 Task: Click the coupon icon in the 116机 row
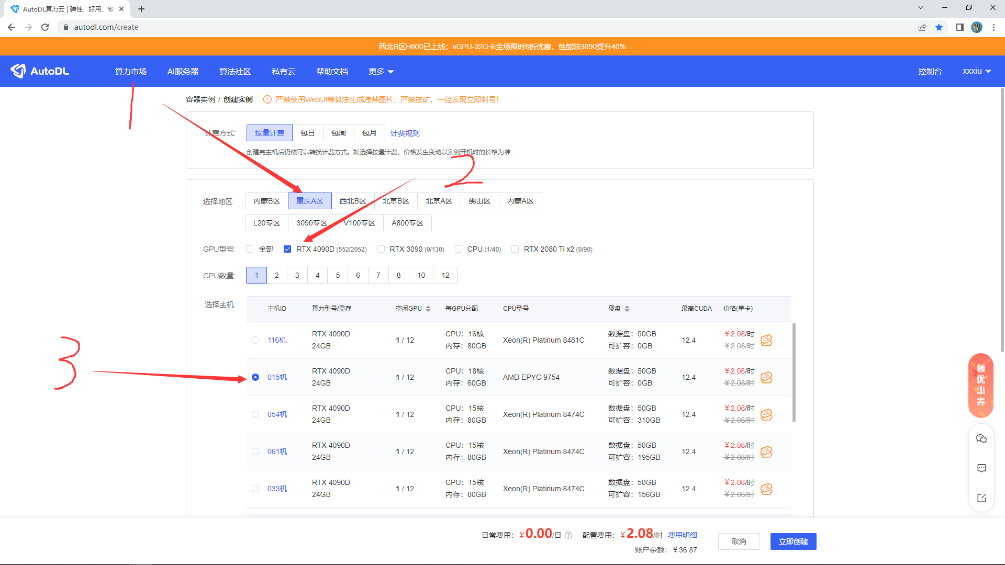pyautogui.click(x=766, y=340)
